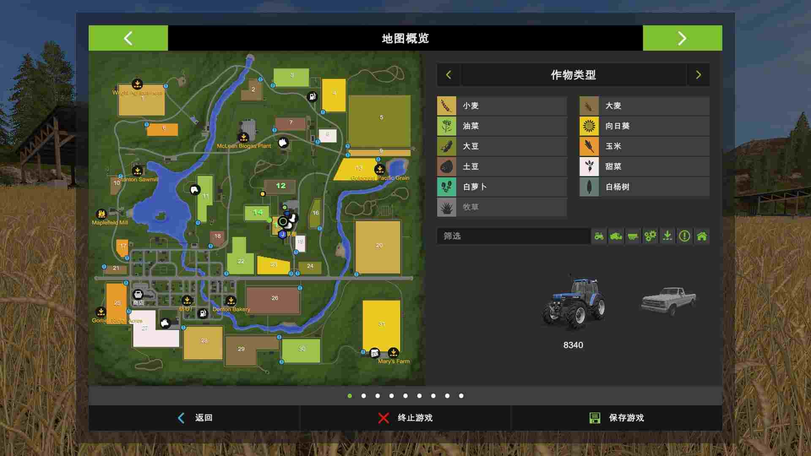This screenshot has width=811, height=456.
Task: Toggle the 小麦 wheat crop filter
Action: pos(502,106)
